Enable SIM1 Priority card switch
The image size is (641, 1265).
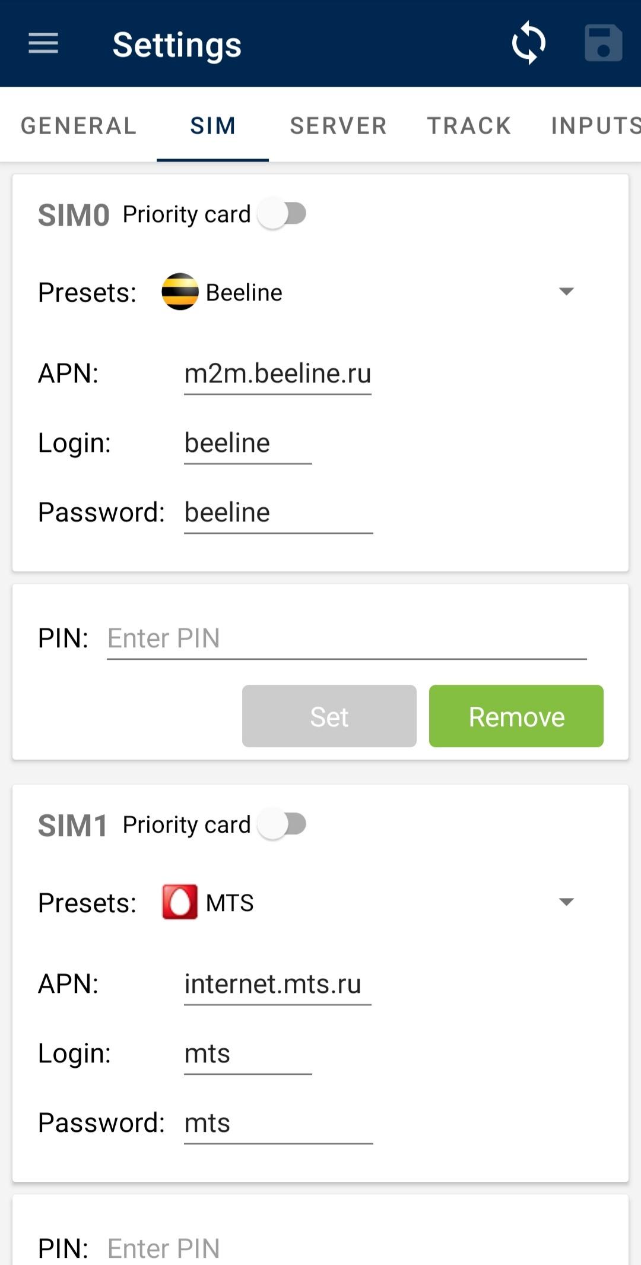click(283, 824)
